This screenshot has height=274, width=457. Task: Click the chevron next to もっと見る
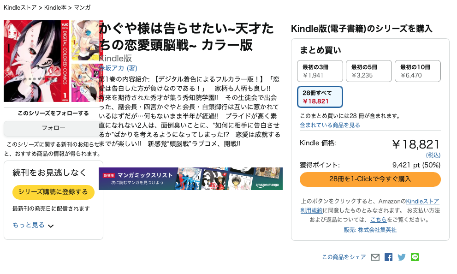pos(51,226)
